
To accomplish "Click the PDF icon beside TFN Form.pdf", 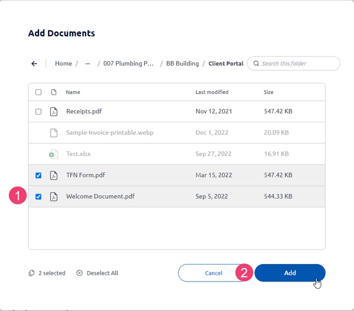I will point(53,175).
